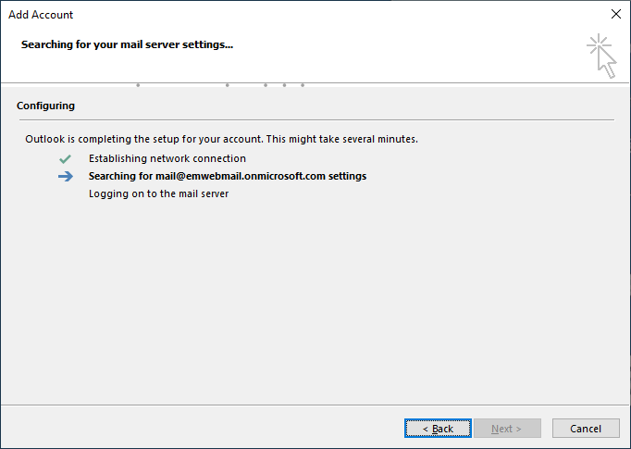The image size is (631, 449).
Task: Click the phrase This might take several minutes
Action: 341,140
